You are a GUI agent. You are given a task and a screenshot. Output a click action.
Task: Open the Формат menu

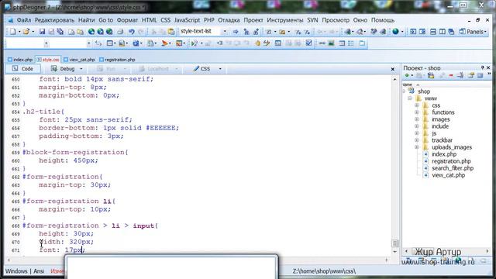pyautogui.click(x=127, y=20)
